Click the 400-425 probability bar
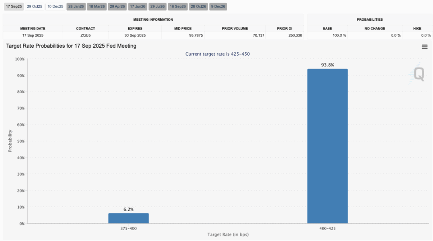 [x=327, y=146]
